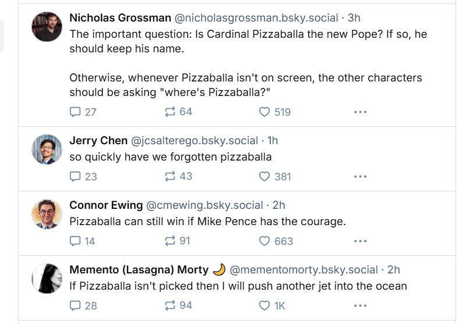The image size is (476, 324).
Task: Reply to Memento Morty's jet post
Action: click(x=75, y=305)
